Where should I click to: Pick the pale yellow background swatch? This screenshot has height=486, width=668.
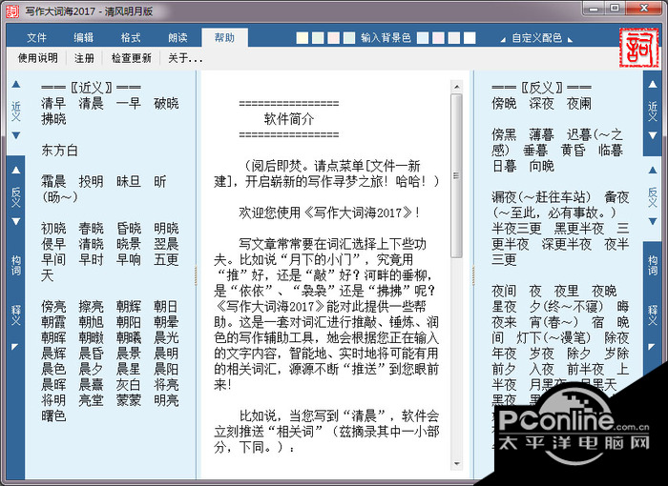pyautogui.click(x=303, y=38)
